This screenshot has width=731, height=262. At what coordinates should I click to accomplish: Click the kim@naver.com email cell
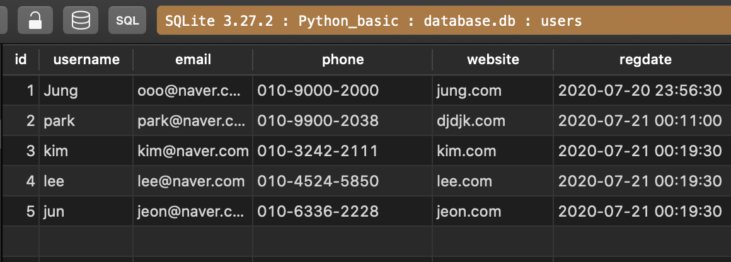(193, 151)
